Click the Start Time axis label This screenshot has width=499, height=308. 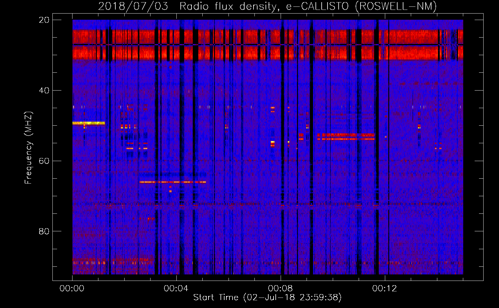(x=267, y=298)
